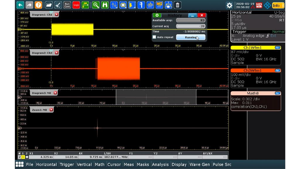This screenshot has width=300, height=169.
Task: Open the green History settings gear
Action: 157,15
